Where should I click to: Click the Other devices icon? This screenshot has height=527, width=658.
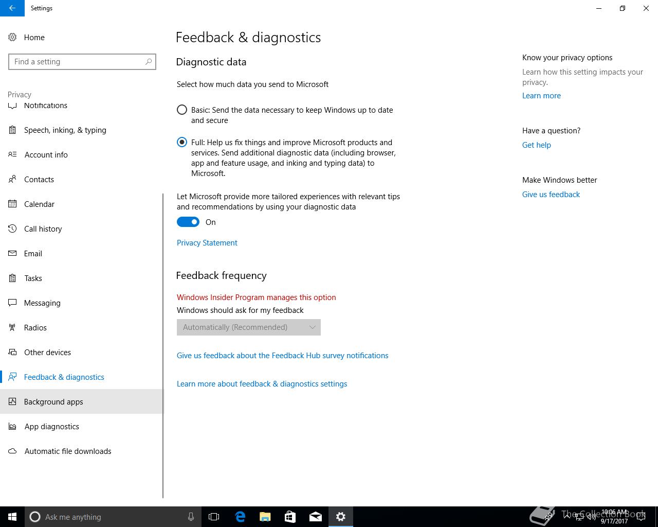tap(12, 353)
